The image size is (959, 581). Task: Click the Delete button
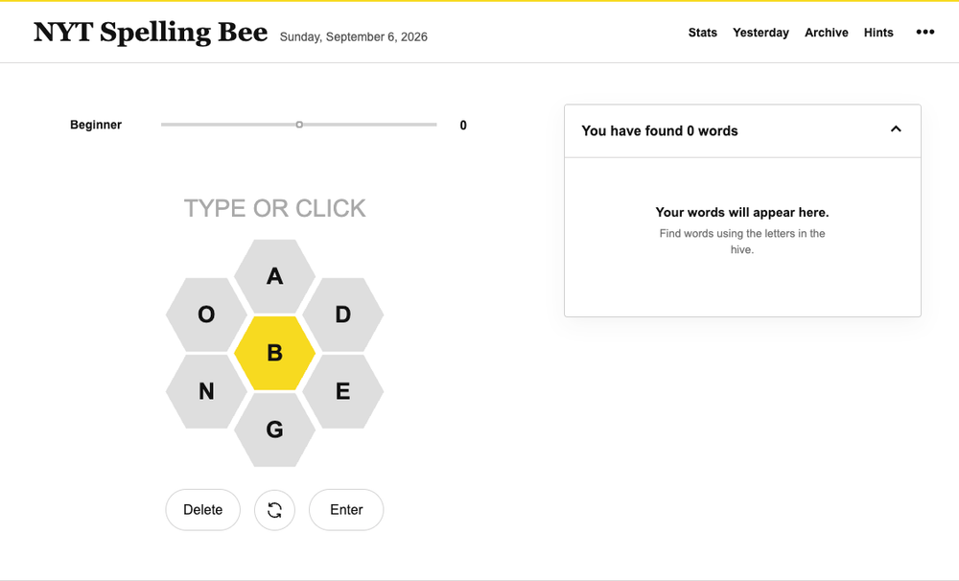point(203,509)
